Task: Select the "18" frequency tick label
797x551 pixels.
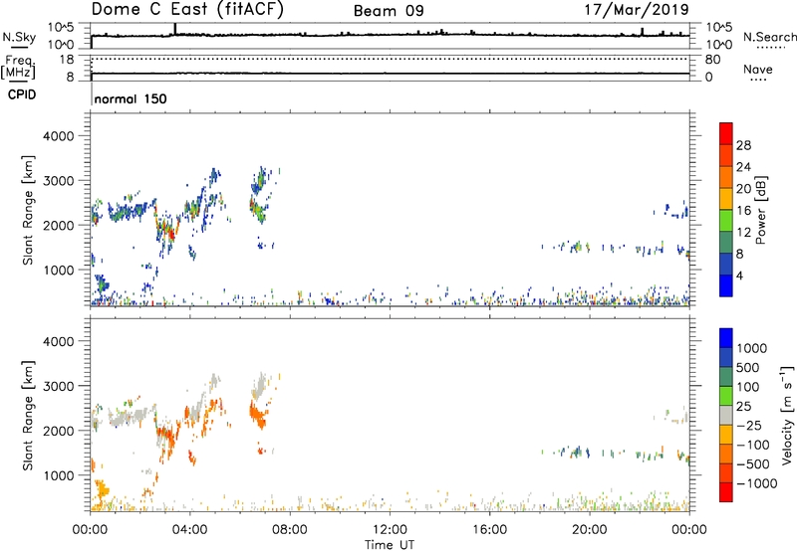Action: coord(67,60)
